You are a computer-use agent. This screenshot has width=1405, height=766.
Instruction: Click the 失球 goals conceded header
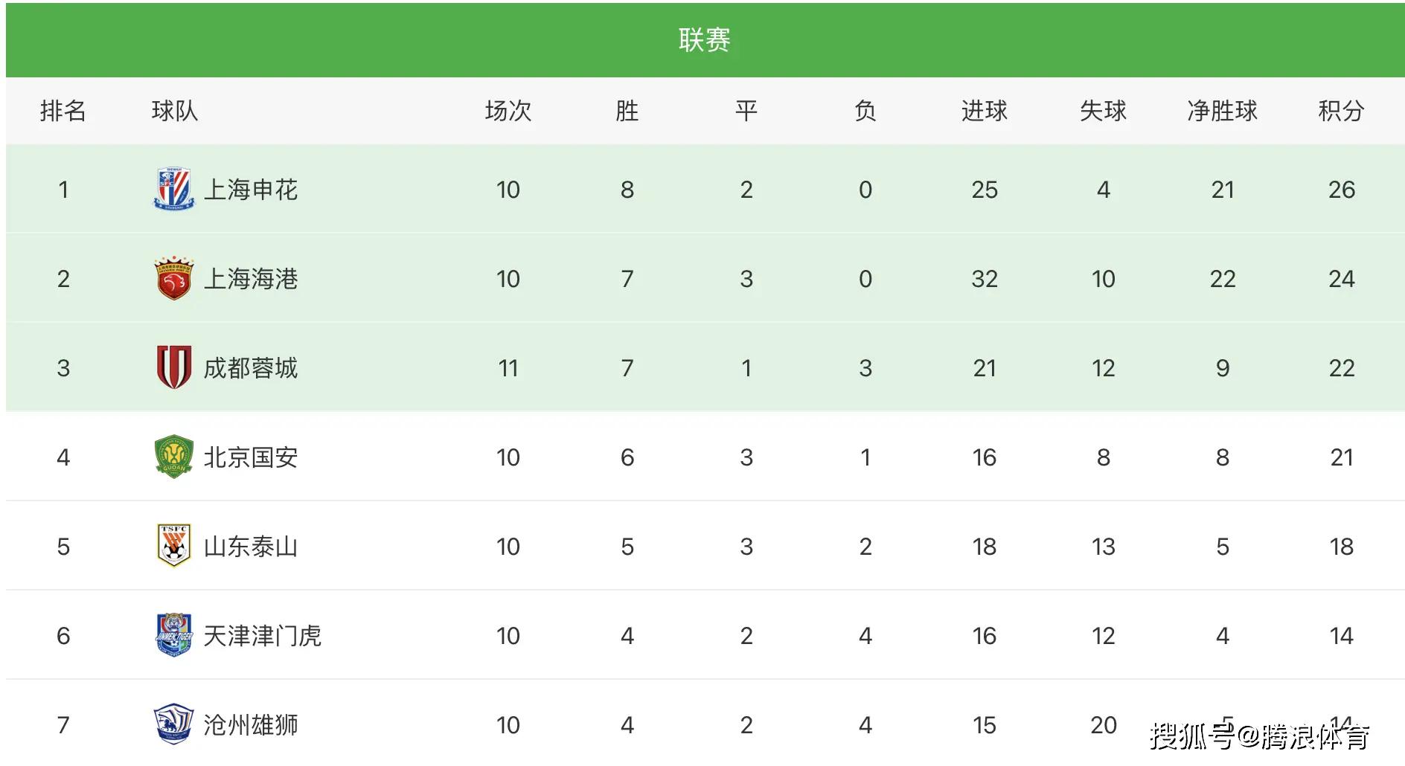[1103, 111]
